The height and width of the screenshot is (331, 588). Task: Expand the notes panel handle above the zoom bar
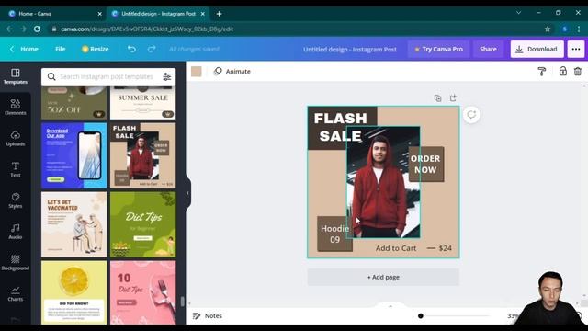coord(390,306)
